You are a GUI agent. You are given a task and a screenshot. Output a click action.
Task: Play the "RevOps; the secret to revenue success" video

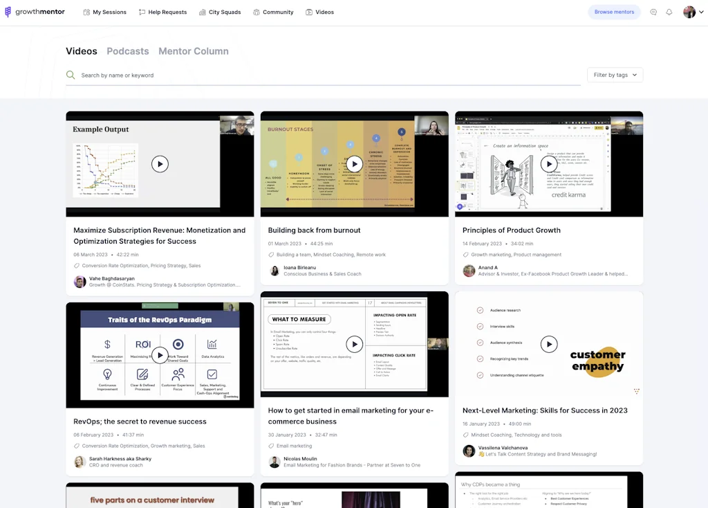click(x=160, y=354)
